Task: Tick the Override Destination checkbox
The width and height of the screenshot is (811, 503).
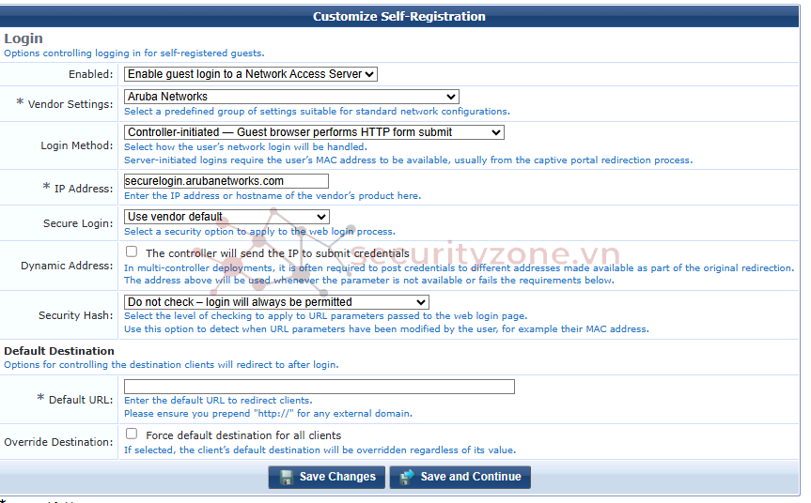Action: pyautogui.click(x=132, y=434)
